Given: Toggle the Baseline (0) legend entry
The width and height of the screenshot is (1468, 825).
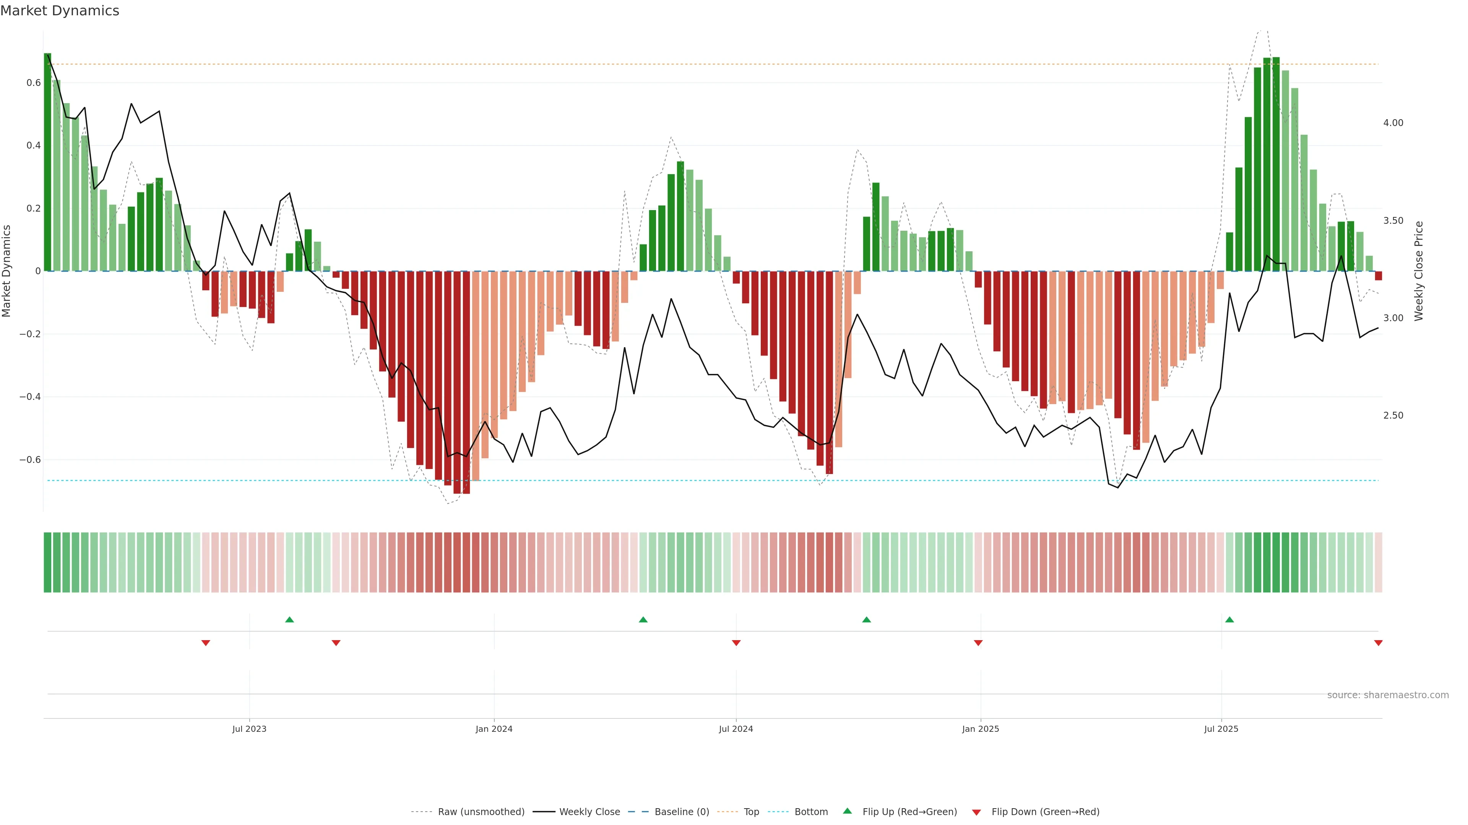Looking at the screenshot, I should [x=682, y=812].
